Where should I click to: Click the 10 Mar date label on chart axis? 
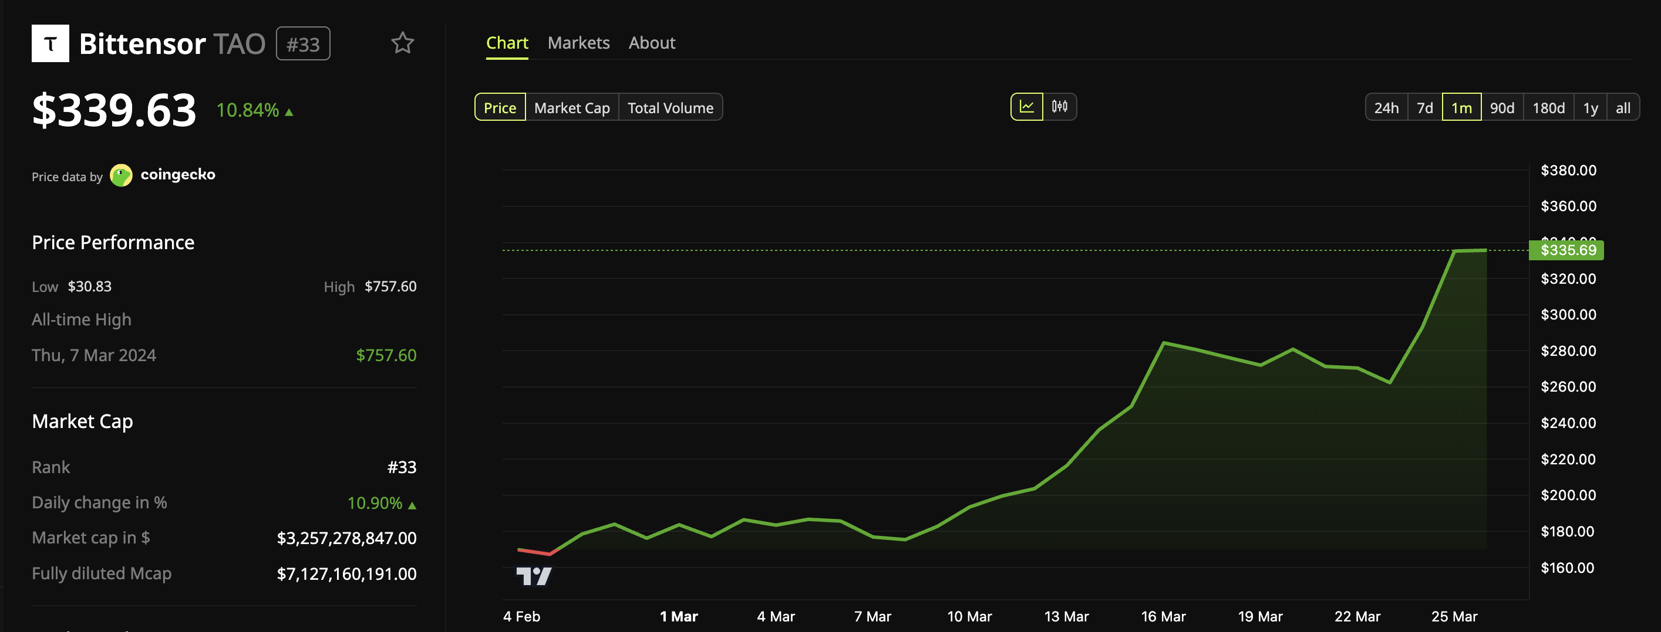click(969, 617)
